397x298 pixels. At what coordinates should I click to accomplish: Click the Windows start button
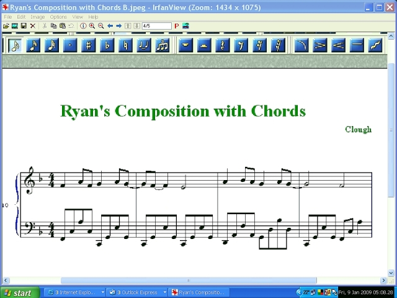click(x=17, y=292)
